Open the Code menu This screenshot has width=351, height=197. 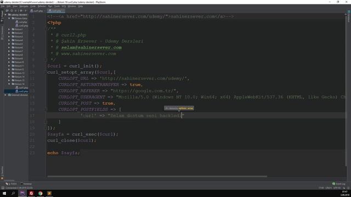coord(33,6)
